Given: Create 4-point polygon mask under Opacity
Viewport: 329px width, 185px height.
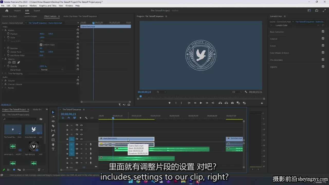Looking at the screenshot, I should click(x=14, y=62).
